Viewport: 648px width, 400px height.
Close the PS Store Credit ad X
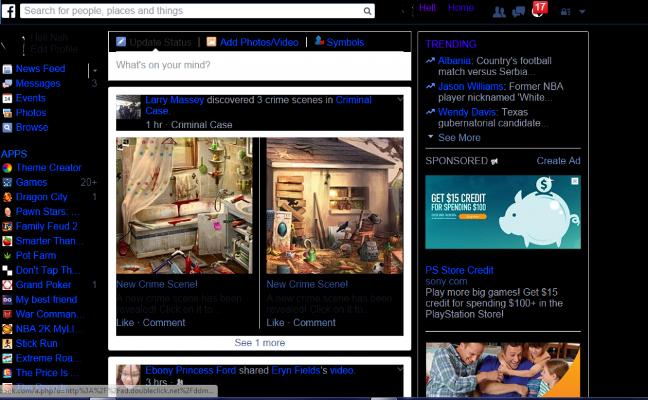tap(575, 181)
